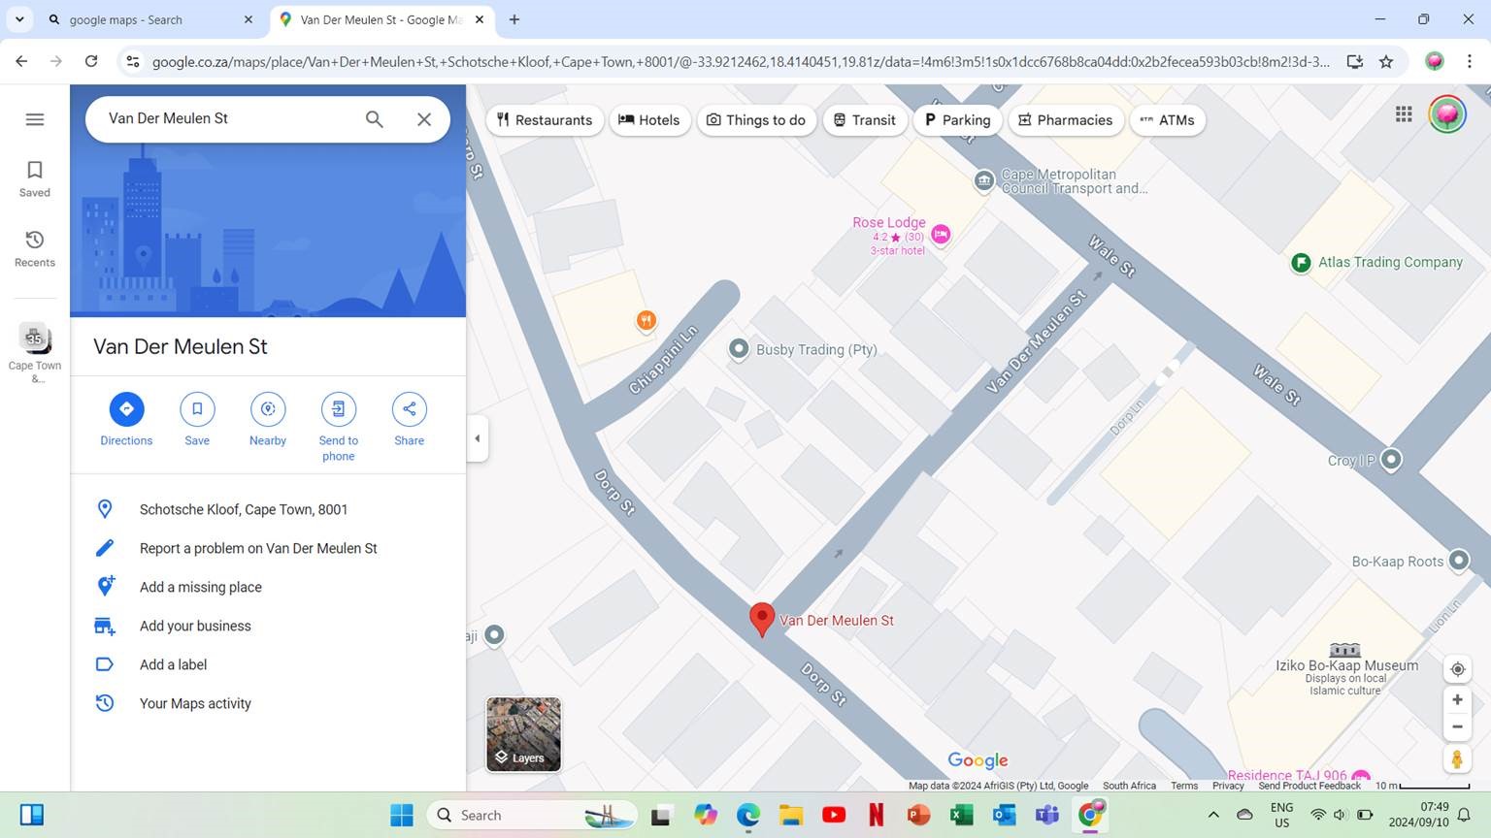Bookmark this page with star

(x=1386, y=61)
